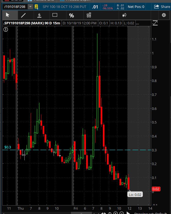Switch to the Product Depth tab

click(x=75, y=1)
